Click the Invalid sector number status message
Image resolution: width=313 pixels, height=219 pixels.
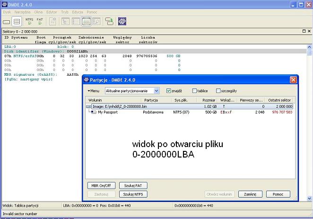tap(20, 214)
